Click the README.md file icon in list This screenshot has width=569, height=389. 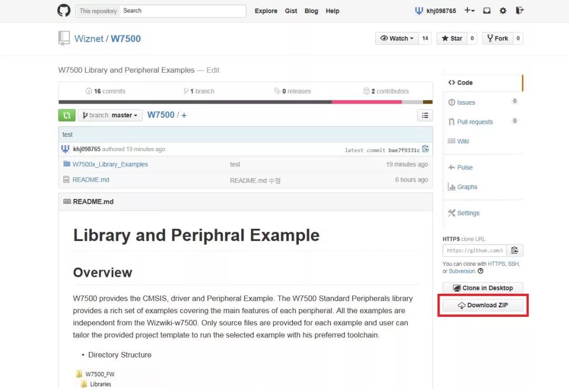66,179
